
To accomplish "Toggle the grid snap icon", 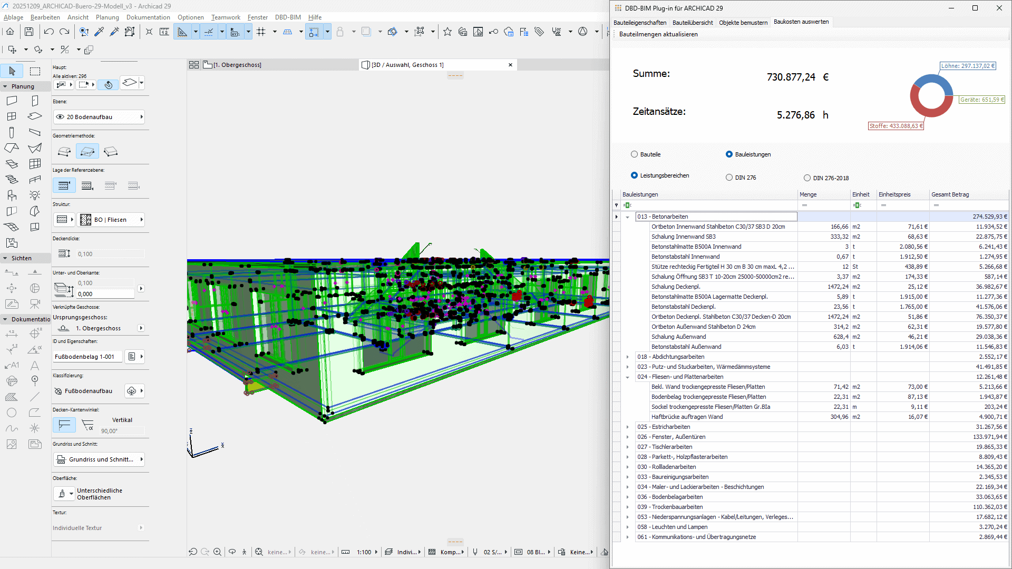I will click(261, 32).
